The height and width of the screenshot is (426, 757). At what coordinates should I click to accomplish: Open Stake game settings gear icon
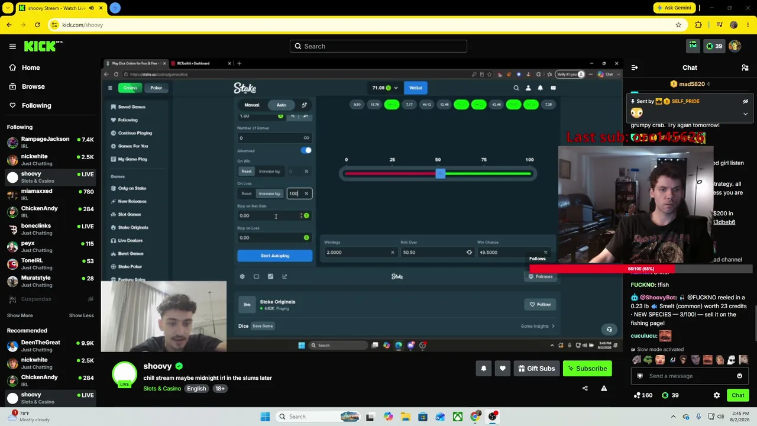[242, 276]
